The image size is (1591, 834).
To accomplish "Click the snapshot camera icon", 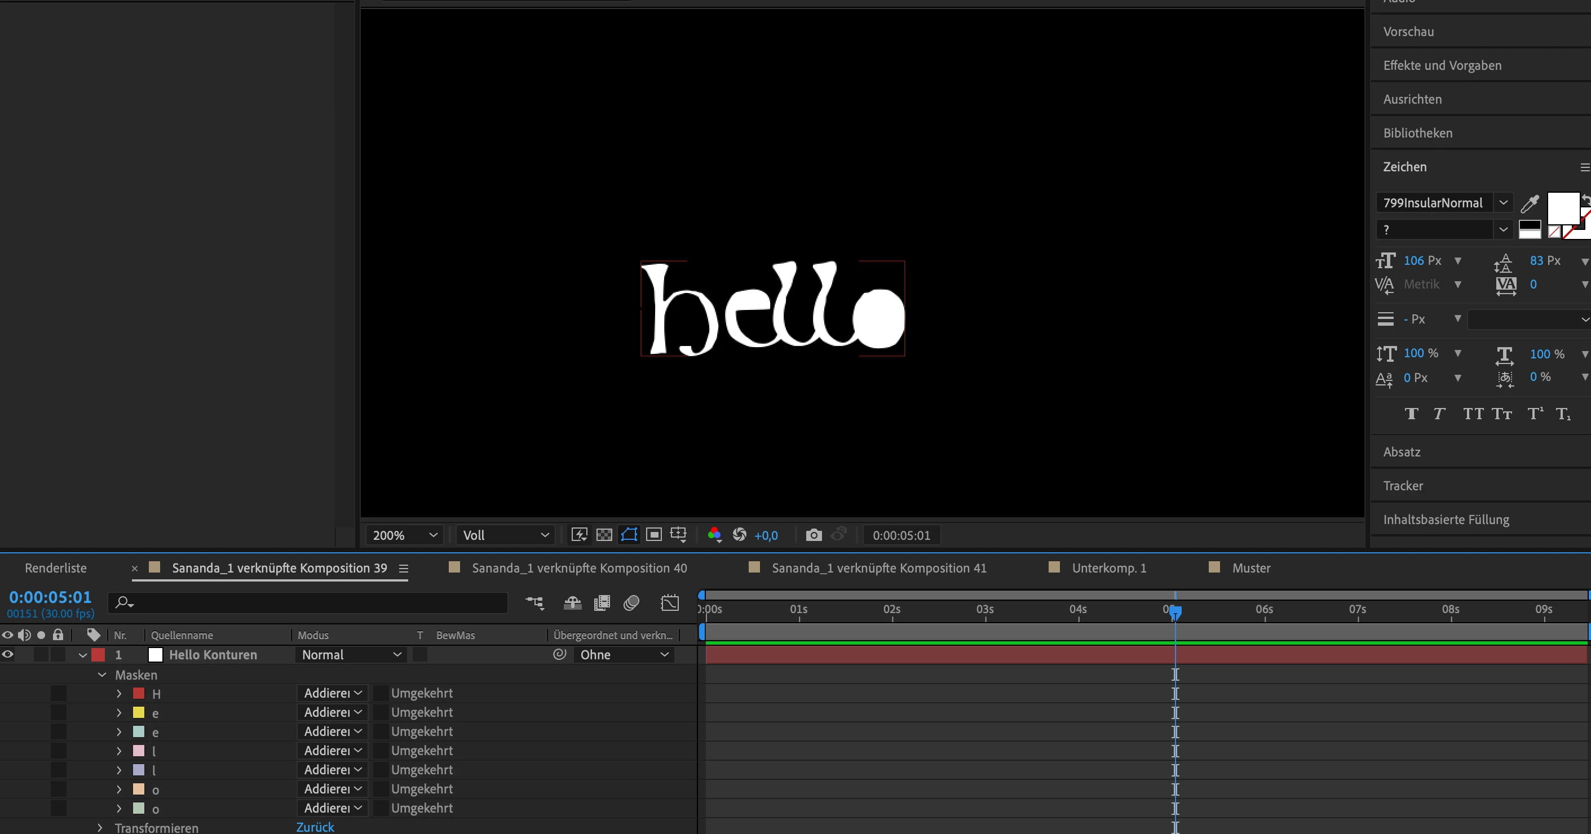I will pos(814,535).
